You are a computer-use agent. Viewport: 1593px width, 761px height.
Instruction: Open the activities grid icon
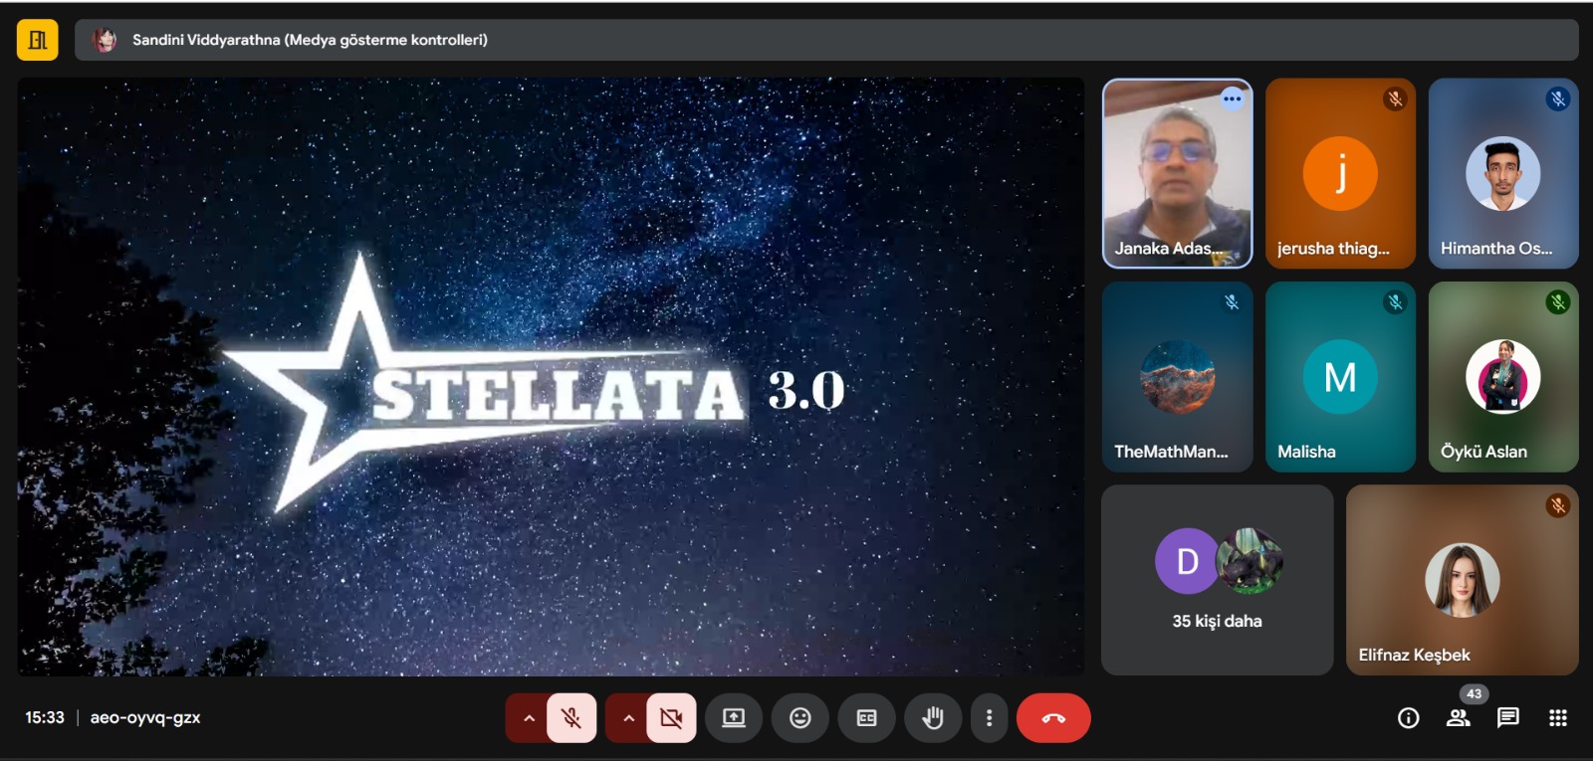click(x=1557, y=718)
